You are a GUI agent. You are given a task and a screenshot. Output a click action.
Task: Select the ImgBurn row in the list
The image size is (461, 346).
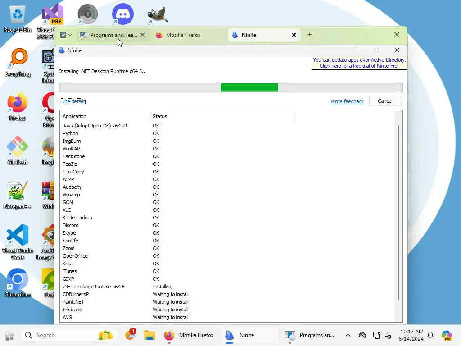click(227, 141)
